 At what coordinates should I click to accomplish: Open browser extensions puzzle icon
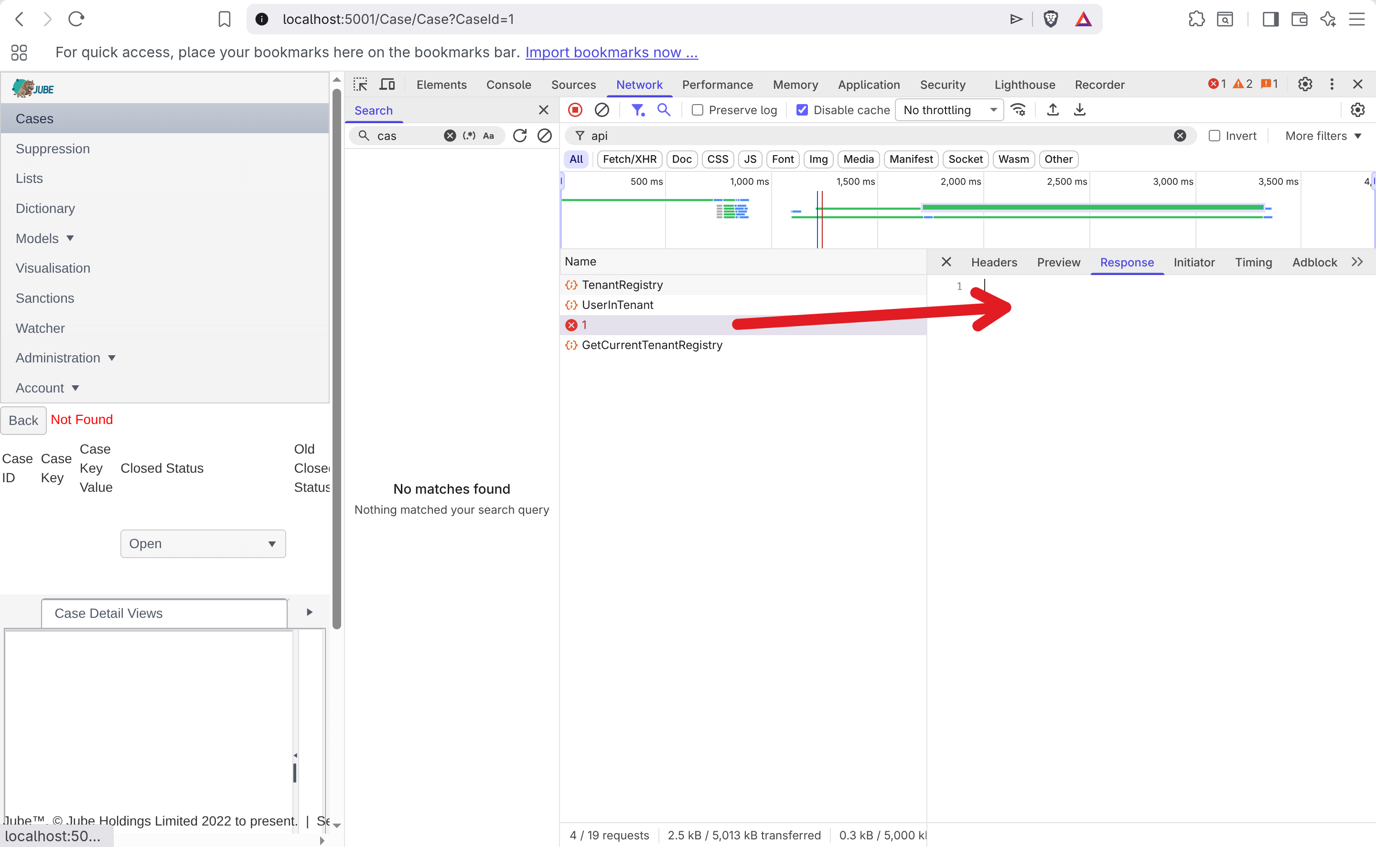pos(1196,19)
